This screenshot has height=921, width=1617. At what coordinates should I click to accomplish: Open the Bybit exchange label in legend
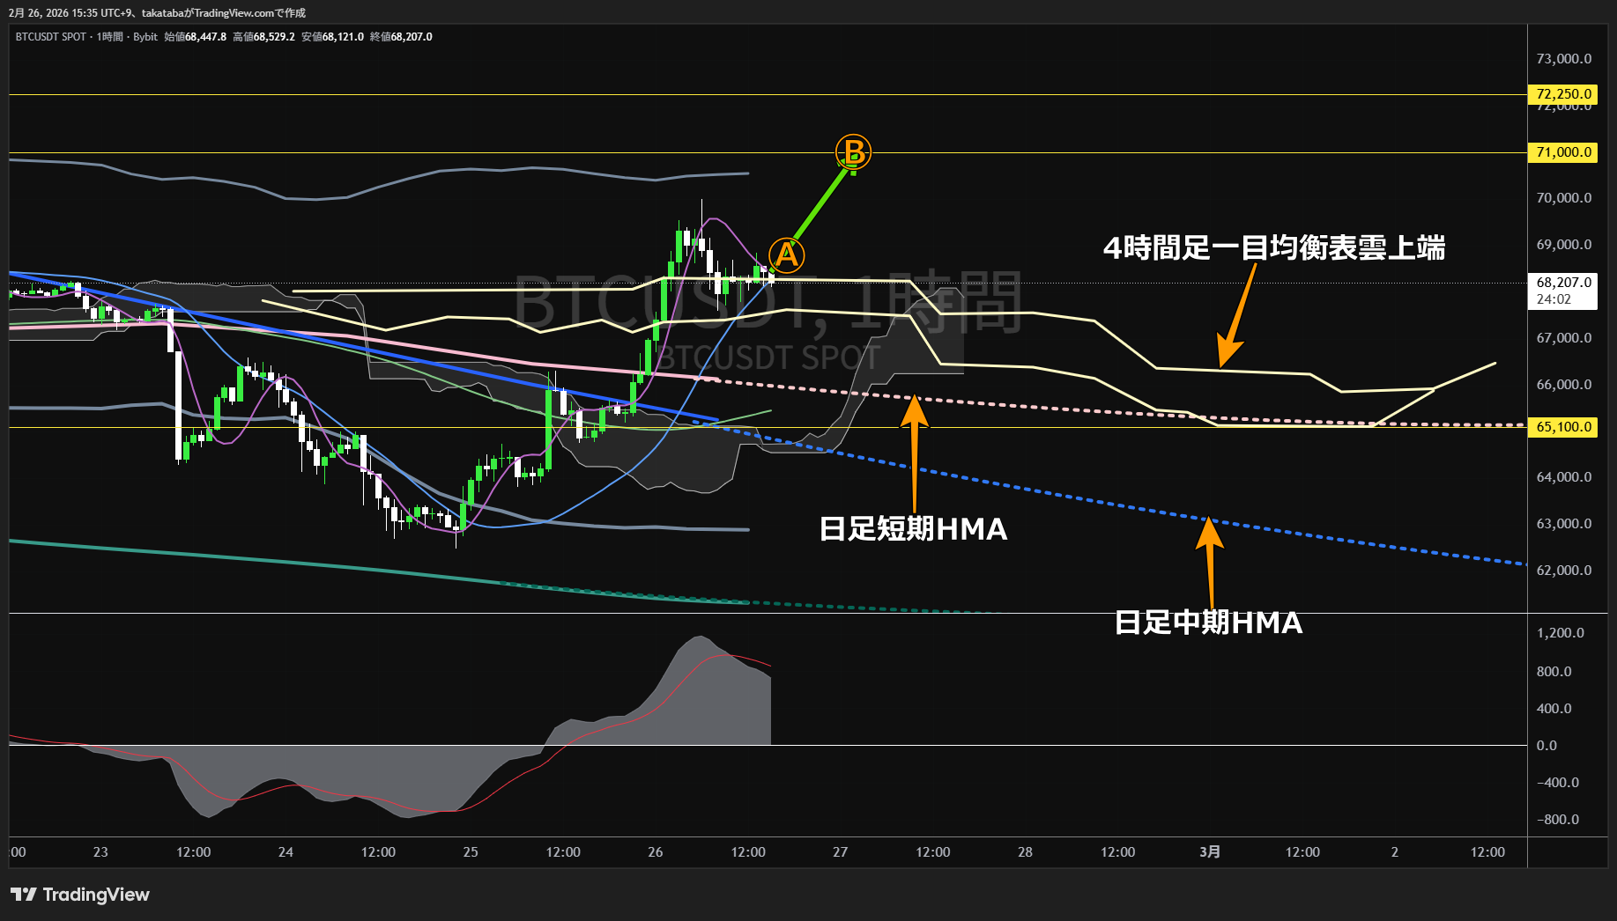click(x=145, y=37)
